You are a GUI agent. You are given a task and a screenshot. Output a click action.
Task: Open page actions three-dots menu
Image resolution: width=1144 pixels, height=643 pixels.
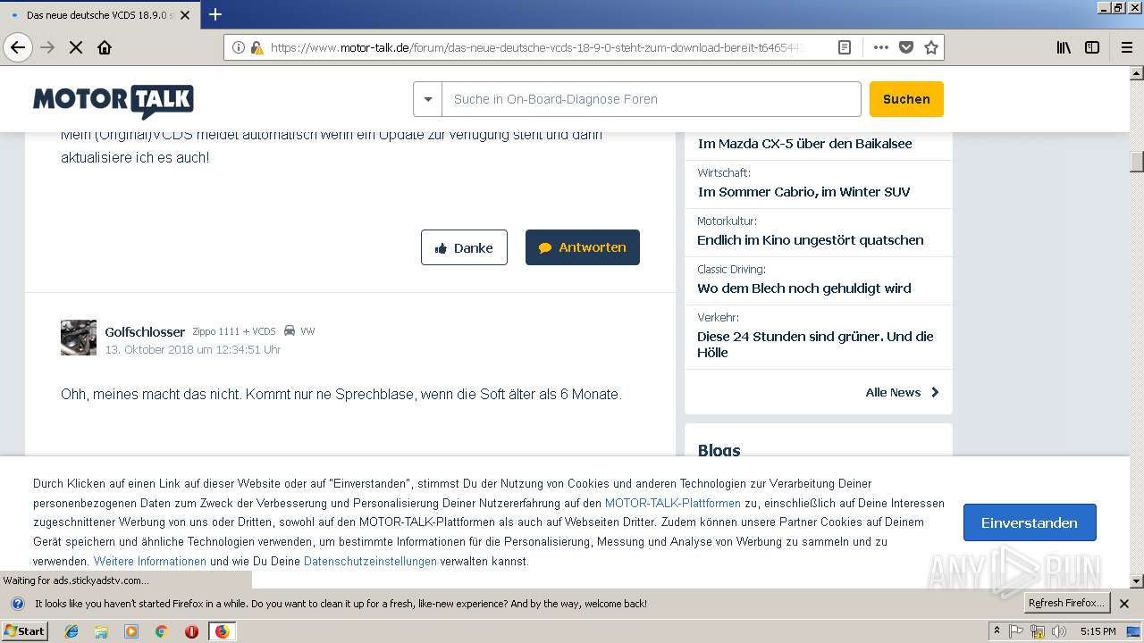pos(881,47)
